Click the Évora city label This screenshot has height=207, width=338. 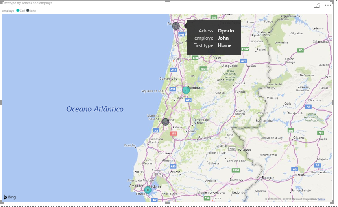click(217, 198)
